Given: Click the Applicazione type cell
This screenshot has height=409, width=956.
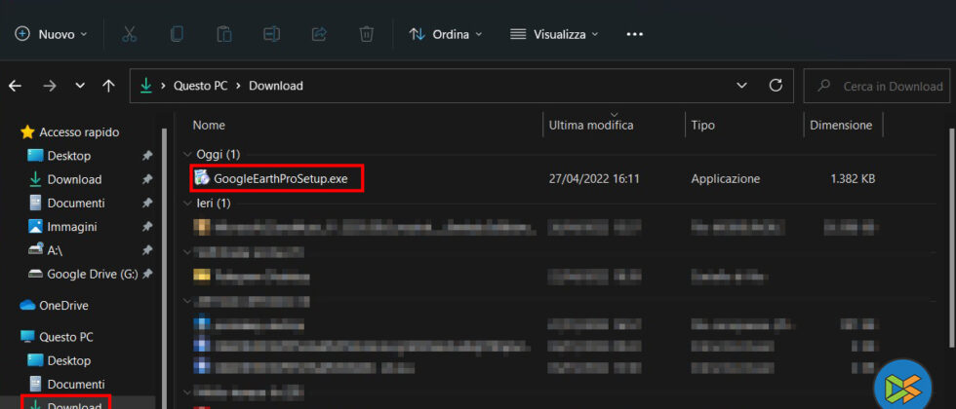Looking at the screenshot, I should pyautogui.click(x=726, y=179).
